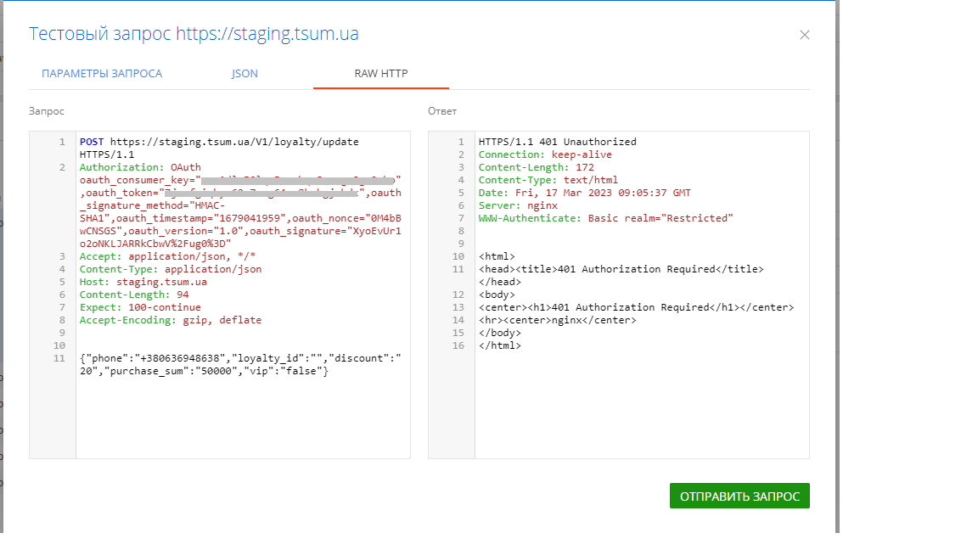This screenshot has height=550, width=978.
Task: Click the Host: staging.tsum.ua line
Action: [143, 282]
